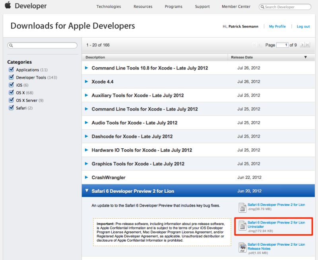This screenshot has width=318, height=260.
Task: Expand the Xcode 4.4 row
Action: point(87,81)
